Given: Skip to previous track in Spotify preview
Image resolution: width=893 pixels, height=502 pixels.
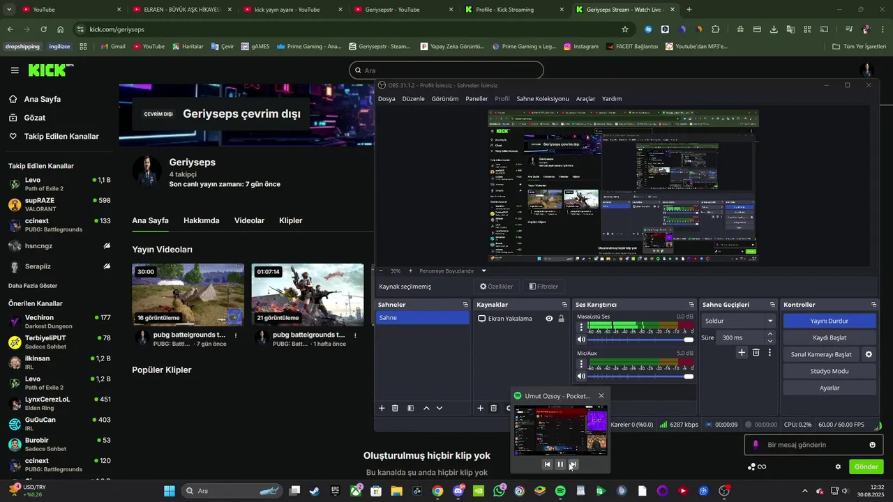Looking at the screenshot, I should 547,464.
